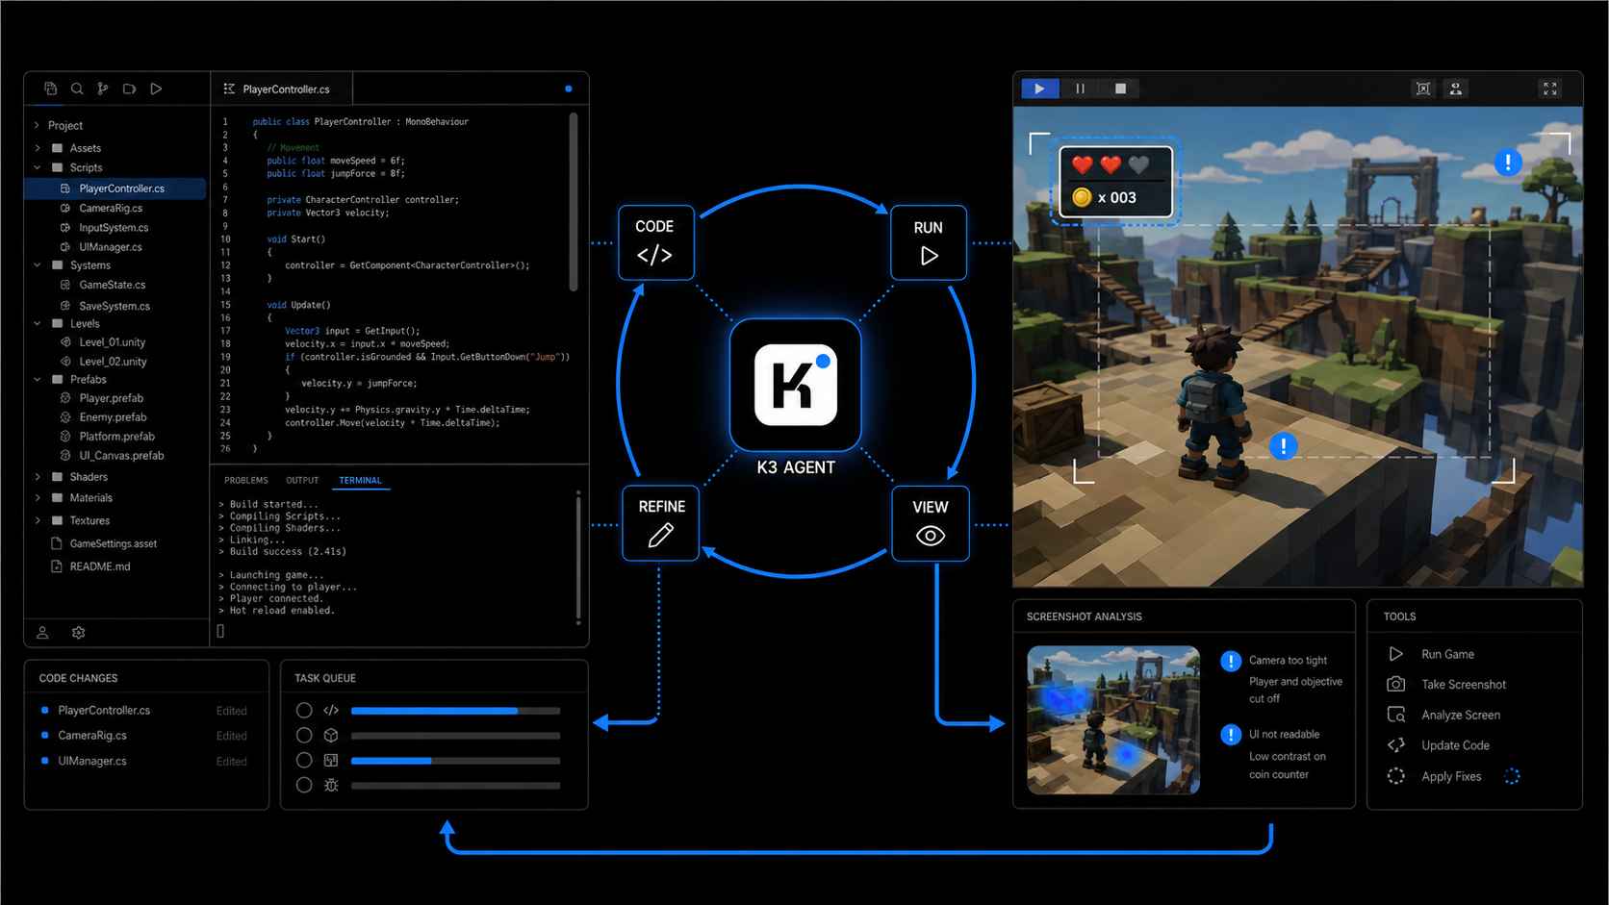Toggle fullscreen for game preview
Screen dimensions: 1609x905
click(1550, 88)
